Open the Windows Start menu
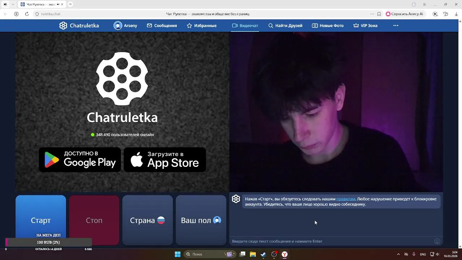 [178, 254]
